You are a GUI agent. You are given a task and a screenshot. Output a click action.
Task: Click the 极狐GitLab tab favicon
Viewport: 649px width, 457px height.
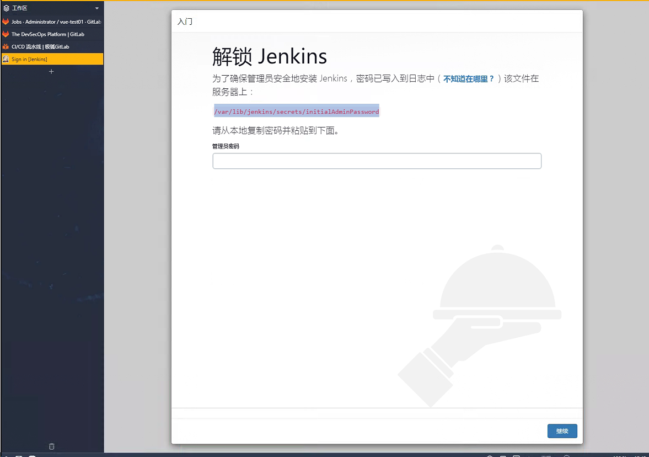tap(6, 46)
